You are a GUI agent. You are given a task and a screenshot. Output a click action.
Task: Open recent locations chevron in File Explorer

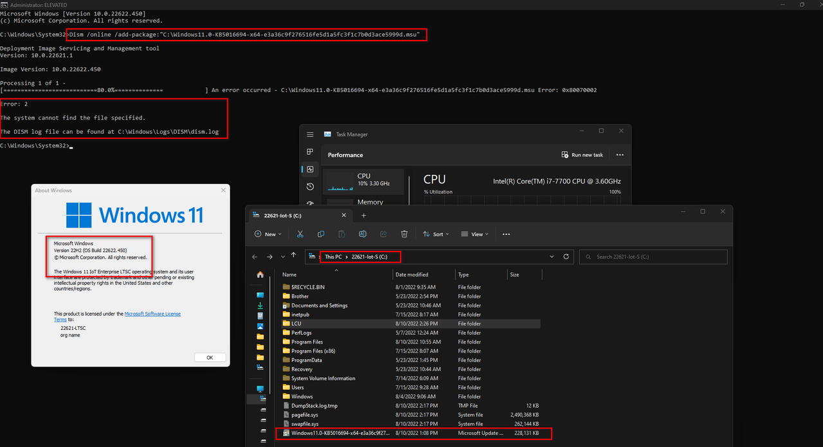click(282, 257)
